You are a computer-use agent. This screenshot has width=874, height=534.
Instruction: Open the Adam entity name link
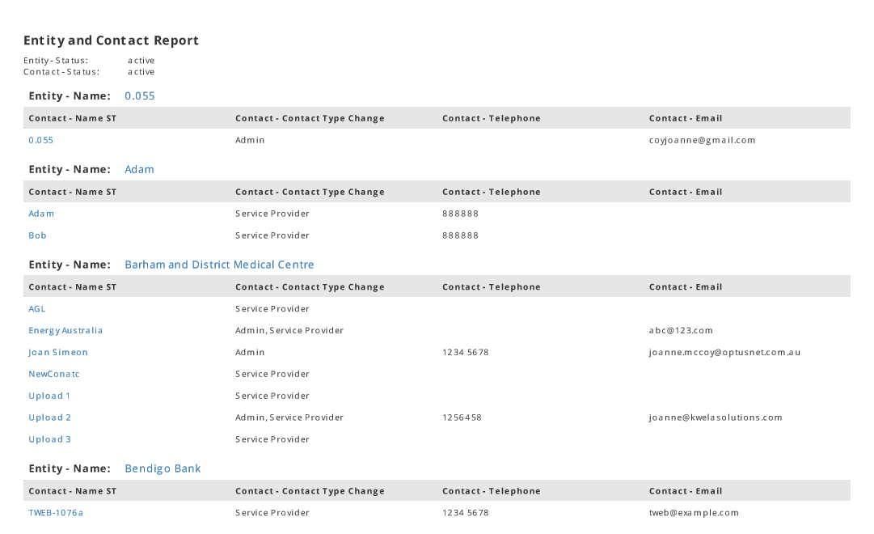[x=139, y=170]
